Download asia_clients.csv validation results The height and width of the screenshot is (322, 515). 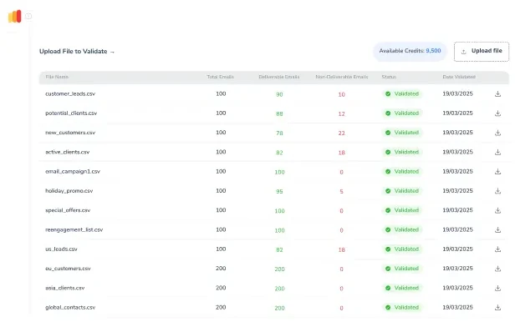point(497,288)
